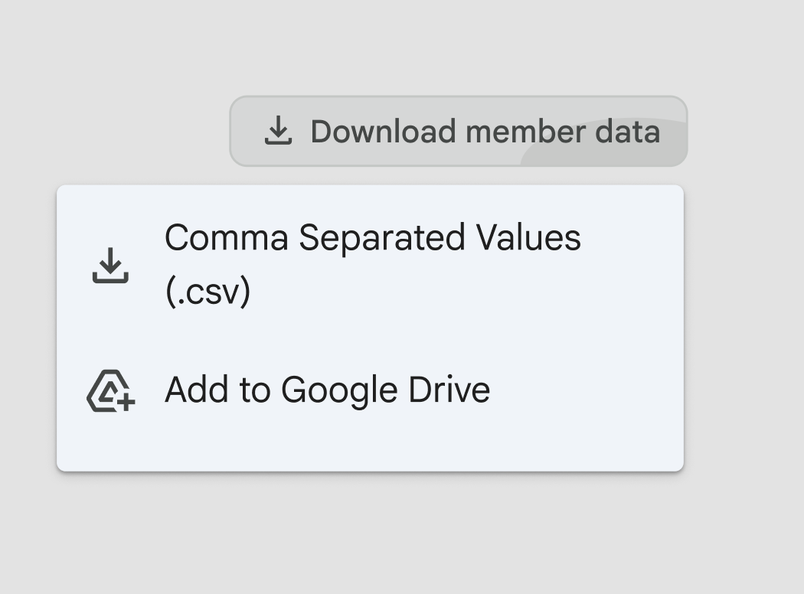Click the Drive triangle icon with plus sign
The width and height of the screenshot is (804, 594).
(x=110, y=390)
